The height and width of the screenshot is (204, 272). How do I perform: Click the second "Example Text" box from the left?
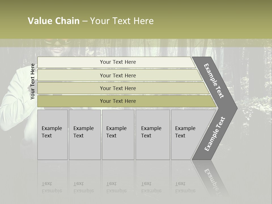point(84,135)
